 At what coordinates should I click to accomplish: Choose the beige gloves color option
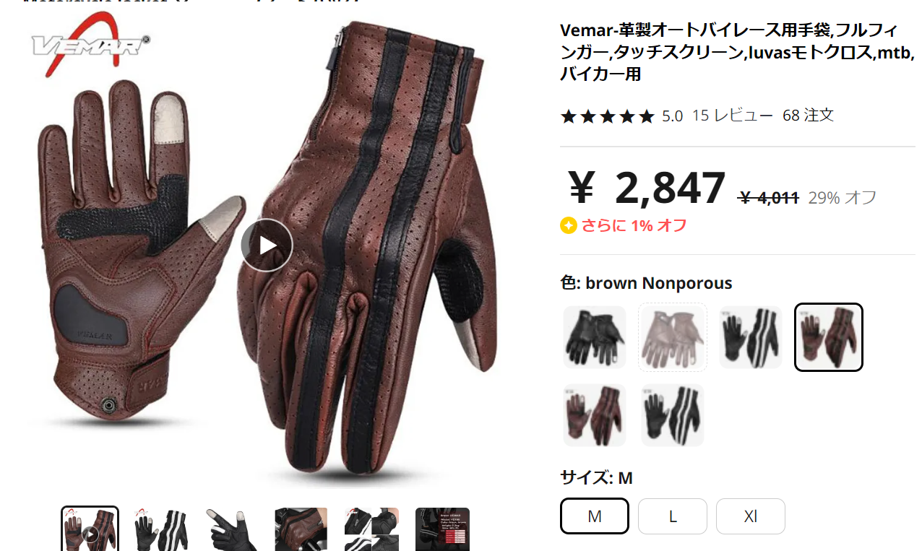673,337
